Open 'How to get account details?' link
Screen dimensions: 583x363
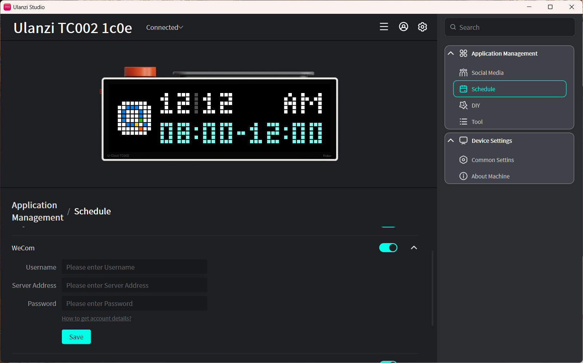[x=96, y=318]
